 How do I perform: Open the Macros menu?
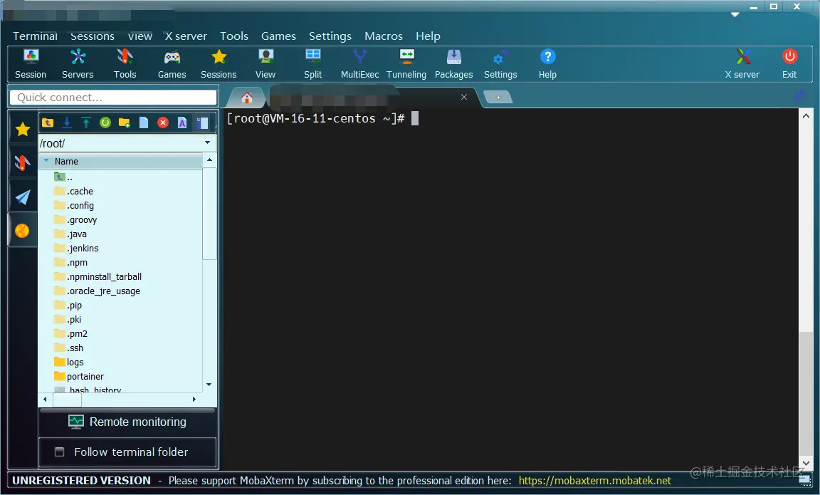(x=384, y=36)
